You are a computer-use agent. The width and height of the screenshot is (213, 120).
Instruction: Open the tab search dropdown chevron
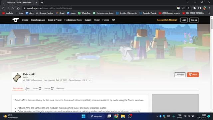(x=188, y=2)
